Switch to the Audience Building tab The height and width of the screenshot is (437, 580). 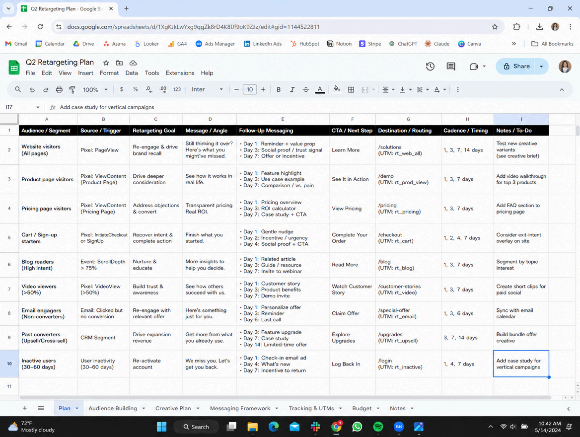112,408
